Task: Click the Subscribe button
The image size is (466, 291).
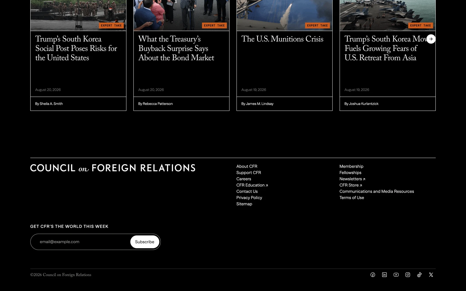Action: [x=145, y=242]
